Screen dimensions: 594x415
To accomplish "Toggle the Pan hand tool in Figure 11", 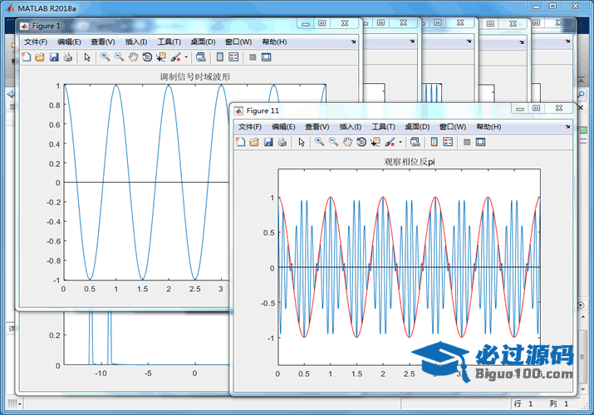I will click(x=347, y=142).
